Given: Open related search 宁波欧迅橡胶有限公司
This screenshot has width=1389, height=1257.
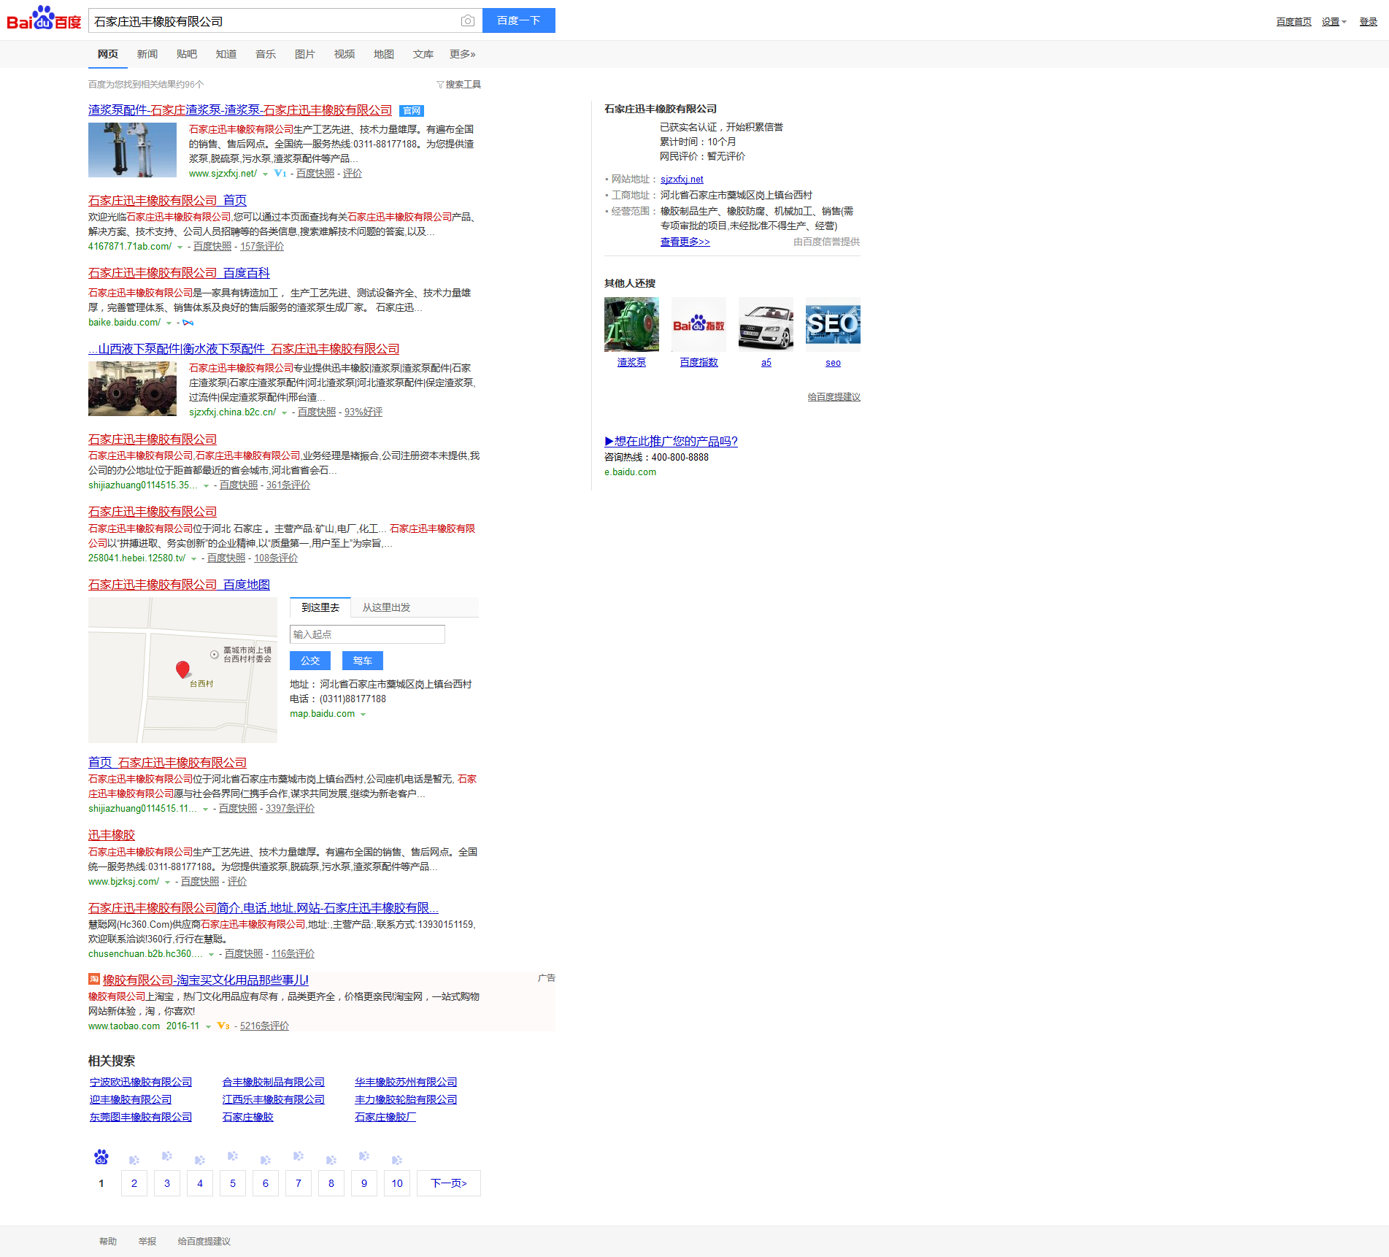Looking at the screenshot, I should (141, 1082).
